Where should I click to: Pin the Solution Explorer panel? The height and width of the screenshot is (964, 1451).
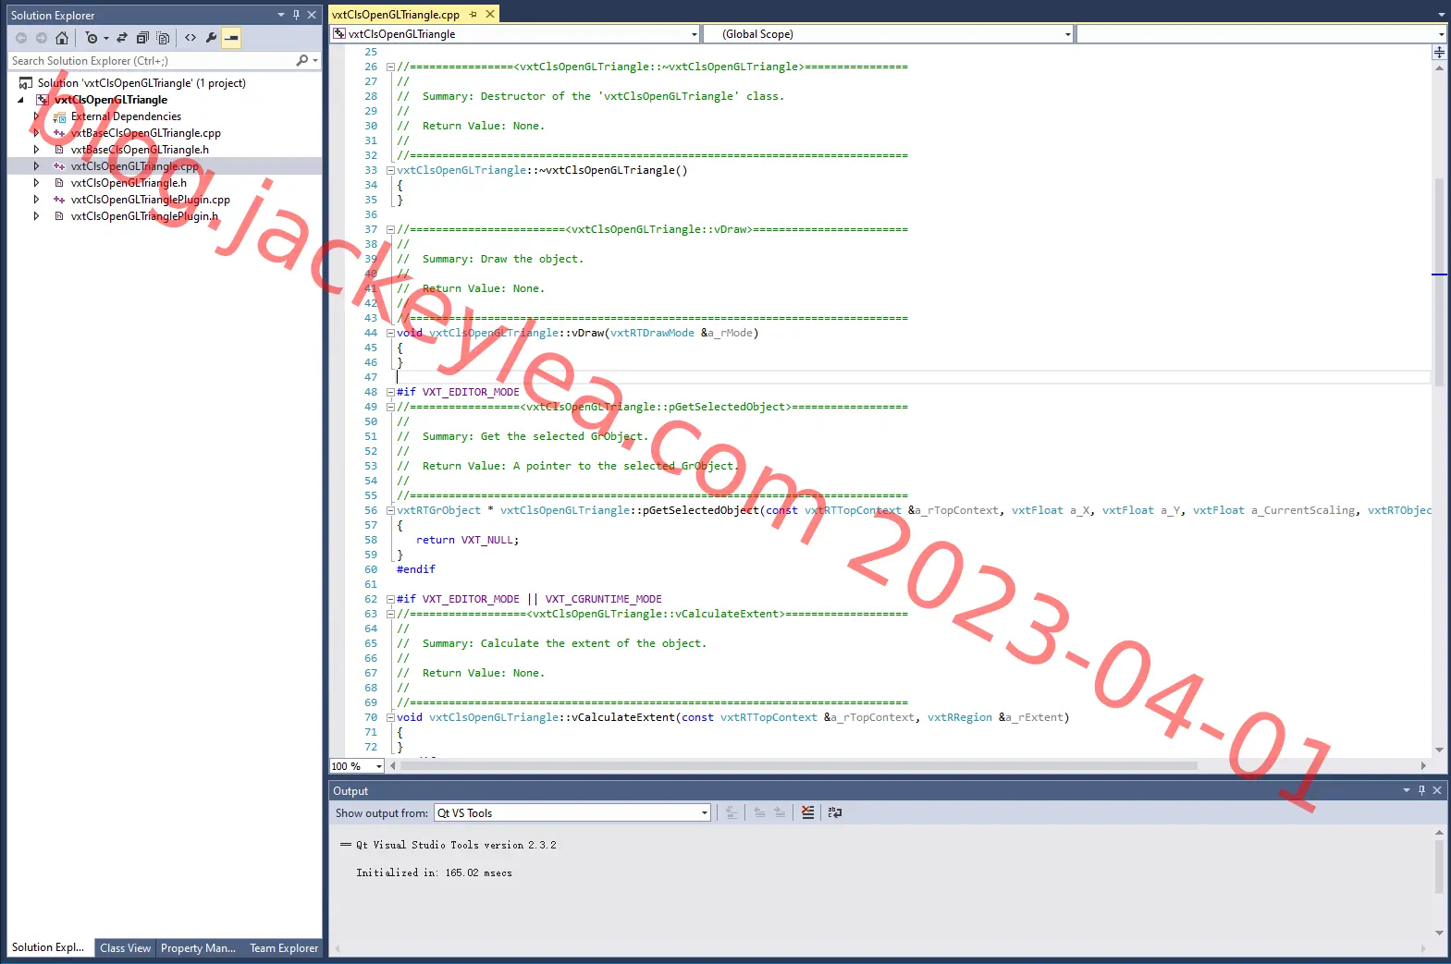[296, 15]
